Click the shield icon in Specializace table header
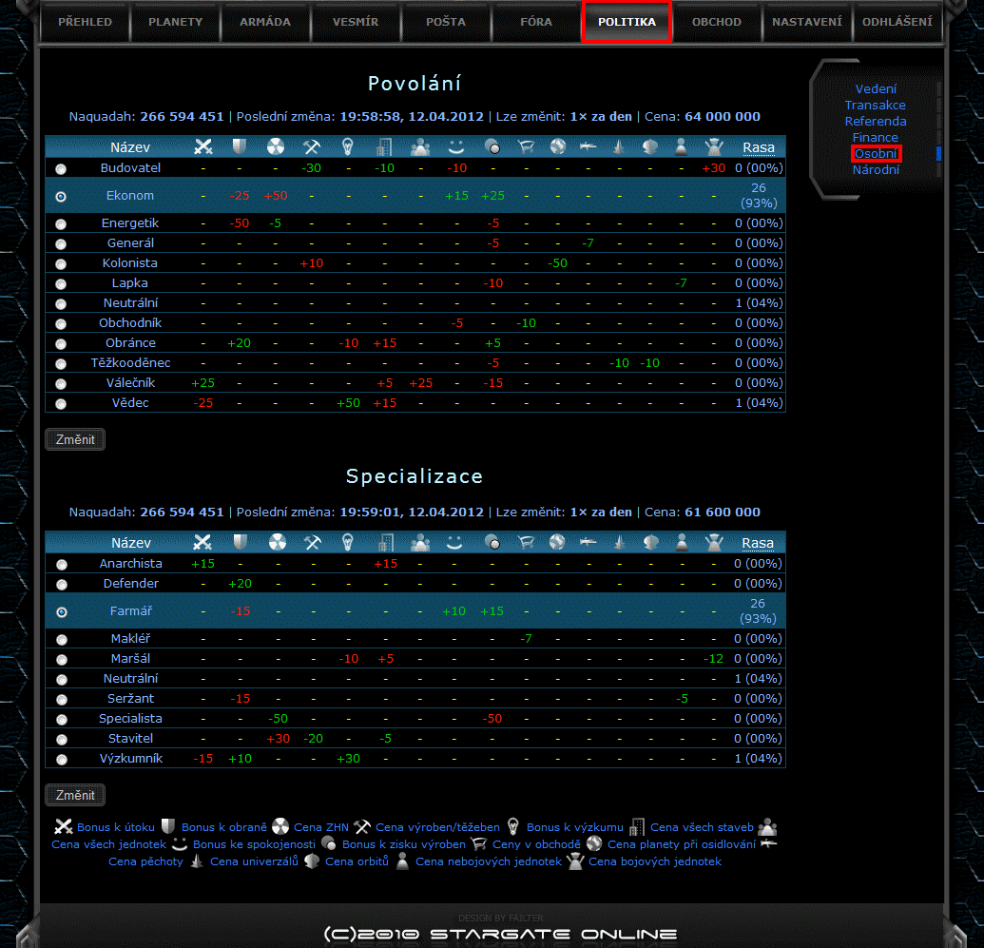This screenshot has height=948, width=984. pyautogui.click(x=240, y=543)
